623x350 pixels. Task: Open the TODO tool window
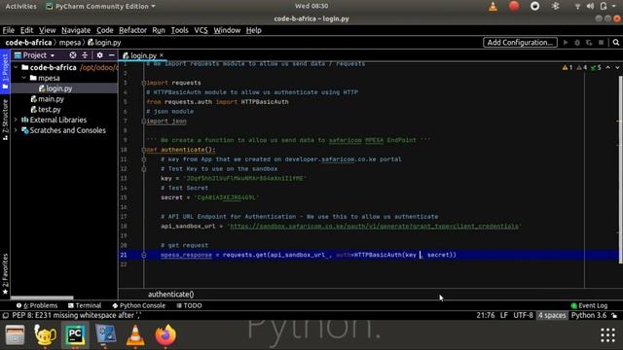[x=189, y=305]
